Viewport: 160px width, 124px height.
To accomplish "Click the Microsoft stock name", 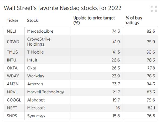I will pos(36,108).
